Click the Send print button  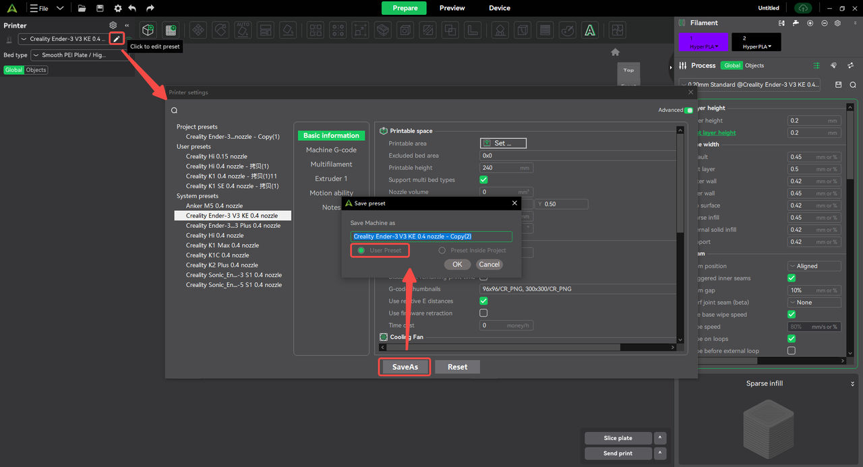pyautogui.click(x=618, y=454)
